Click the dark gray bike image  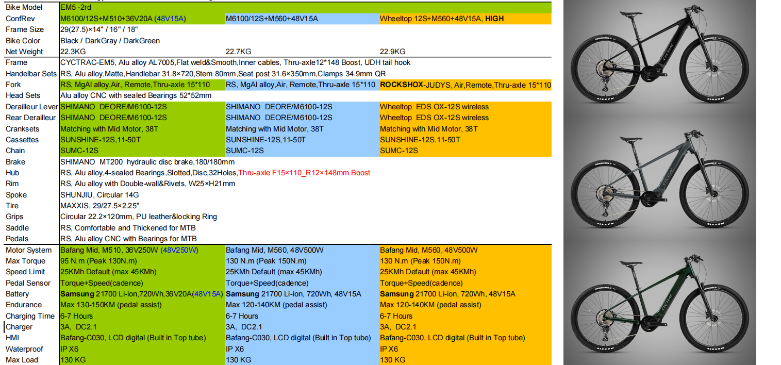point(660,183)
